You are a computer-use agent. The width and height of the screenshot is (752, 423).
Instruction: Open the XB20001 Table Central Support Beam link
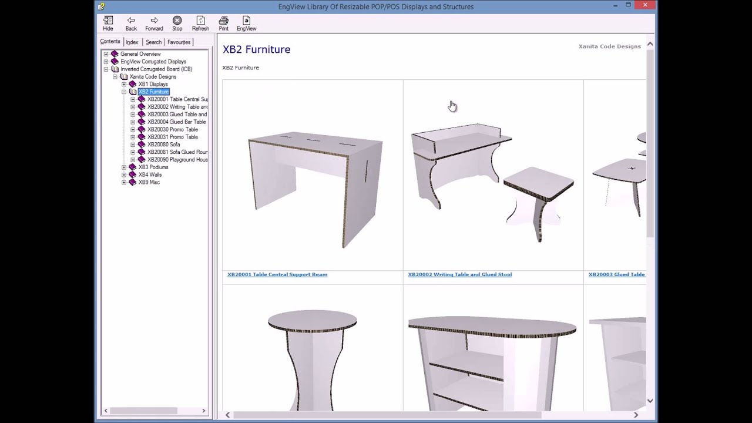(277, 274)
